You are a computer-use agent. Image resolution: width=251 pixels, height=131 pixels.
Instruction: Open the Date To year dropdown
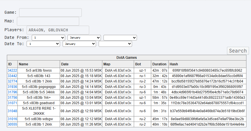115,44
